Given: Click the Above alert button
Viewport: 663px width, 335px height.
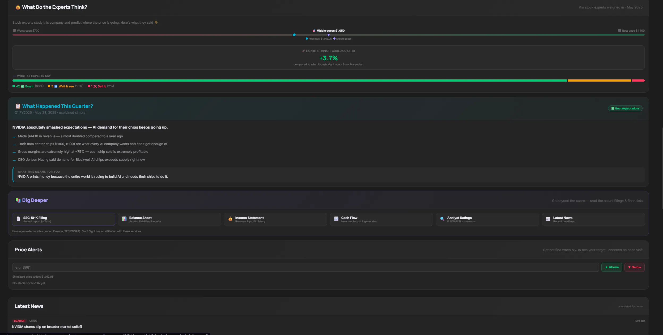Looking at the screenshot, I should point(612,267).
